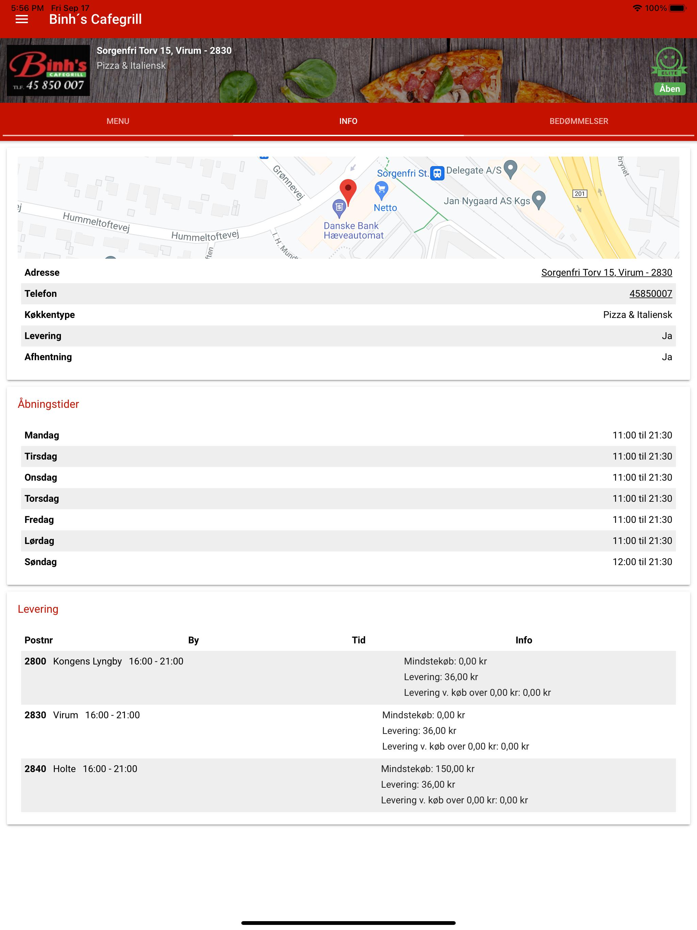The height and width of the screenshot is (930, 697).
Task: Select Onsdag opening hours row
Action: [348, 477]
